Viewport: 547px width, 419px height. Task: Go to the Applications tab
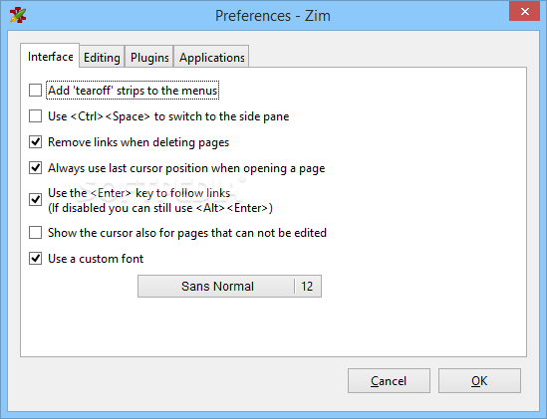coord(212,57)
